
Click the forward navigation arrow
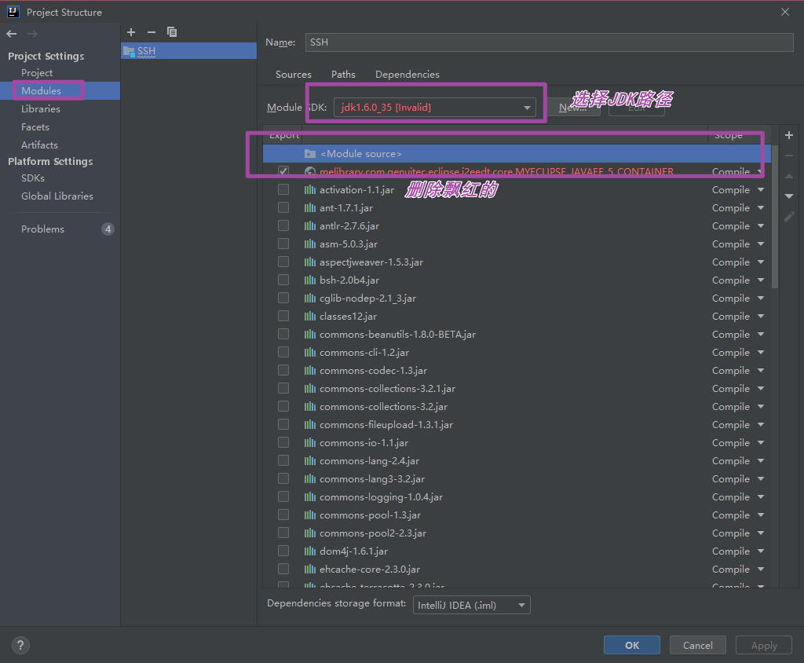tap(32, 34)
